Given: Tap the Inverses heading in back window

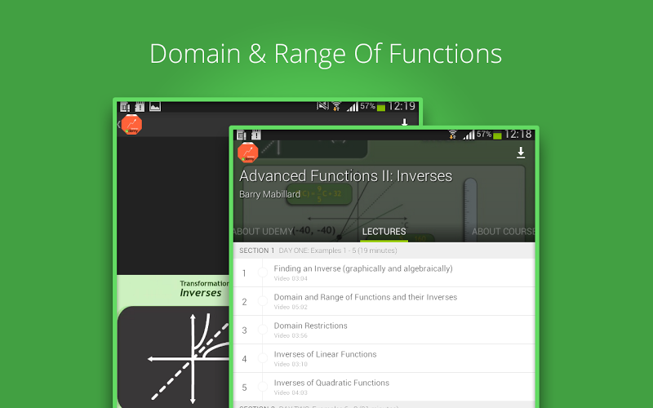Looking at the screenshot, I should [x=200, y=293].
